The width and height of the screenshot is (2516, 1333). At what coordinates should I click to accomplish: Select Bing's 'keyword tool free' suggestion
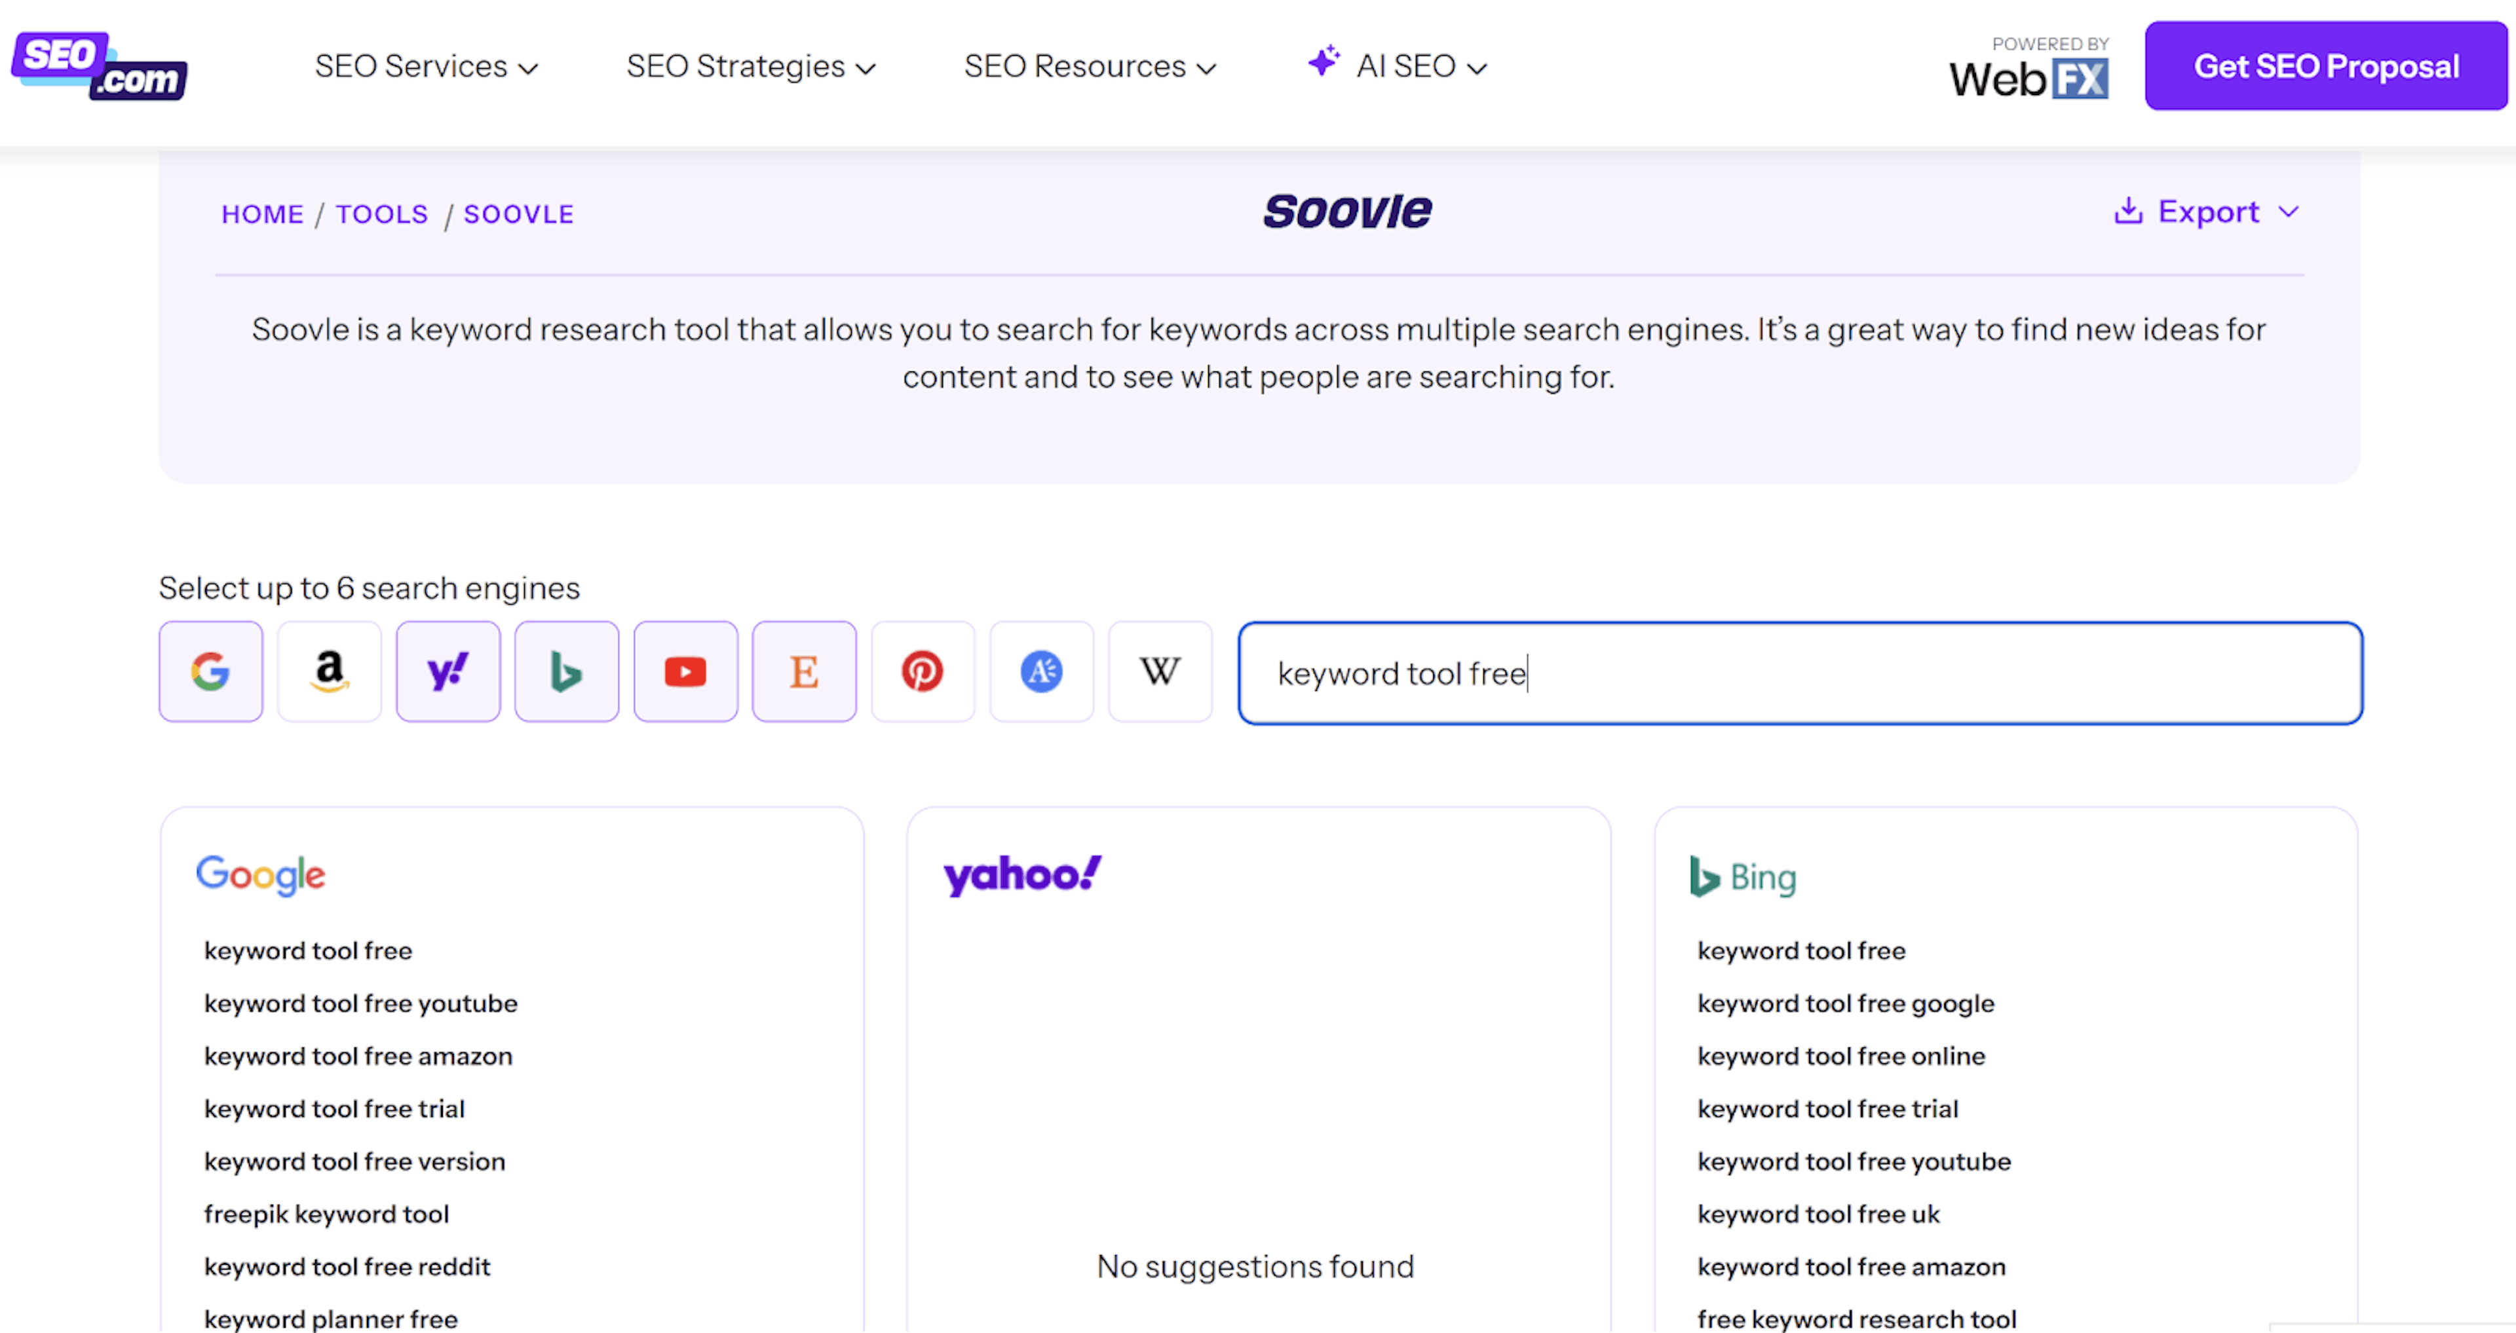click(x=1801, y=951)
